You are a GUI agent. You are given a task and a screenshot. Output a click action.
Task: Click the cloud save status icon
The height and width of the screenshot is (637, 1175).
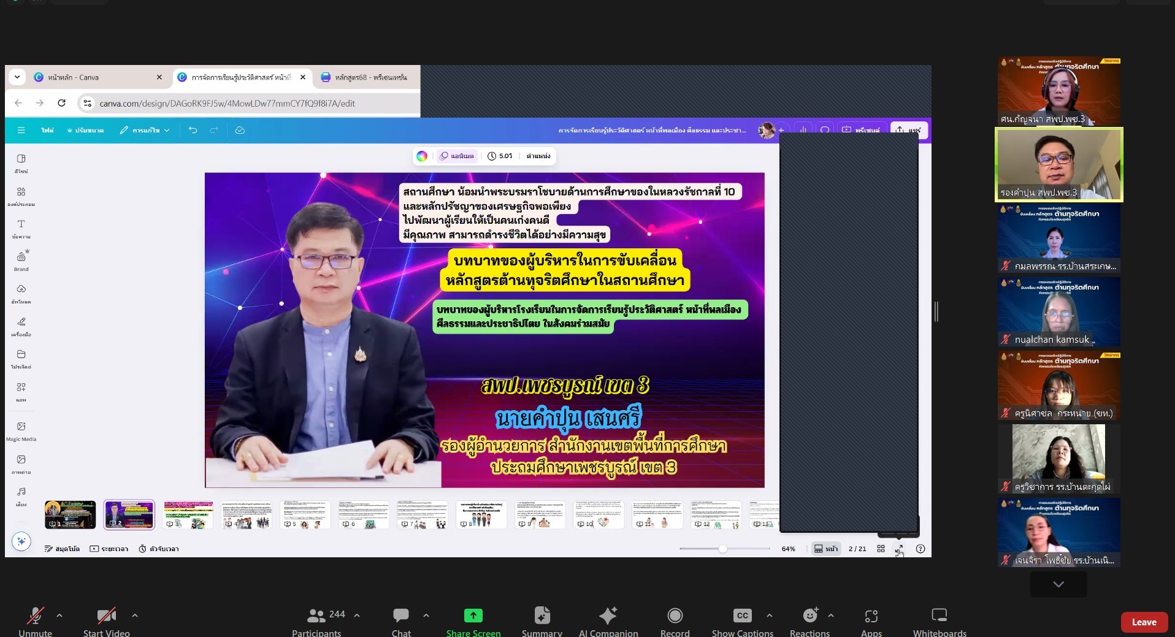click(240, 130)
